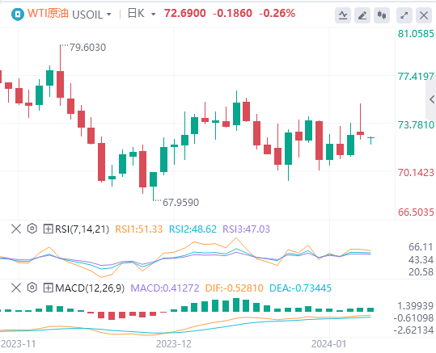Viewport: 436px width, 353px height.
Task: Switch chart type with candlestick icon
Action: tap(382, 15)
